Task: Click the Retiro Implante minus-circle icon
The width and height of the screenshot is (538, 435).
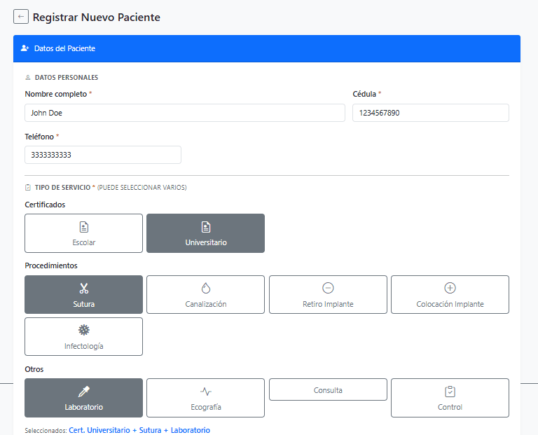Action: coord(328,288)
